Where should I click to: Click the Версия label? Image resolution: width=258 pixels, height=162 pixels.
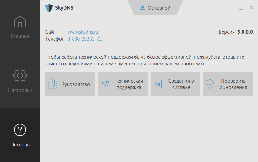pyautogui.click(x=227, y=32)
